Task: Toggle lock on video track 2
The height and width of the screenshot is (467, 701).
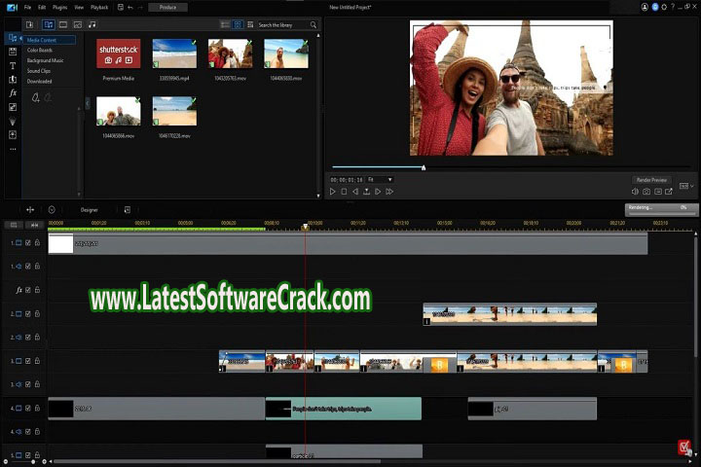Action: point(37,314)
